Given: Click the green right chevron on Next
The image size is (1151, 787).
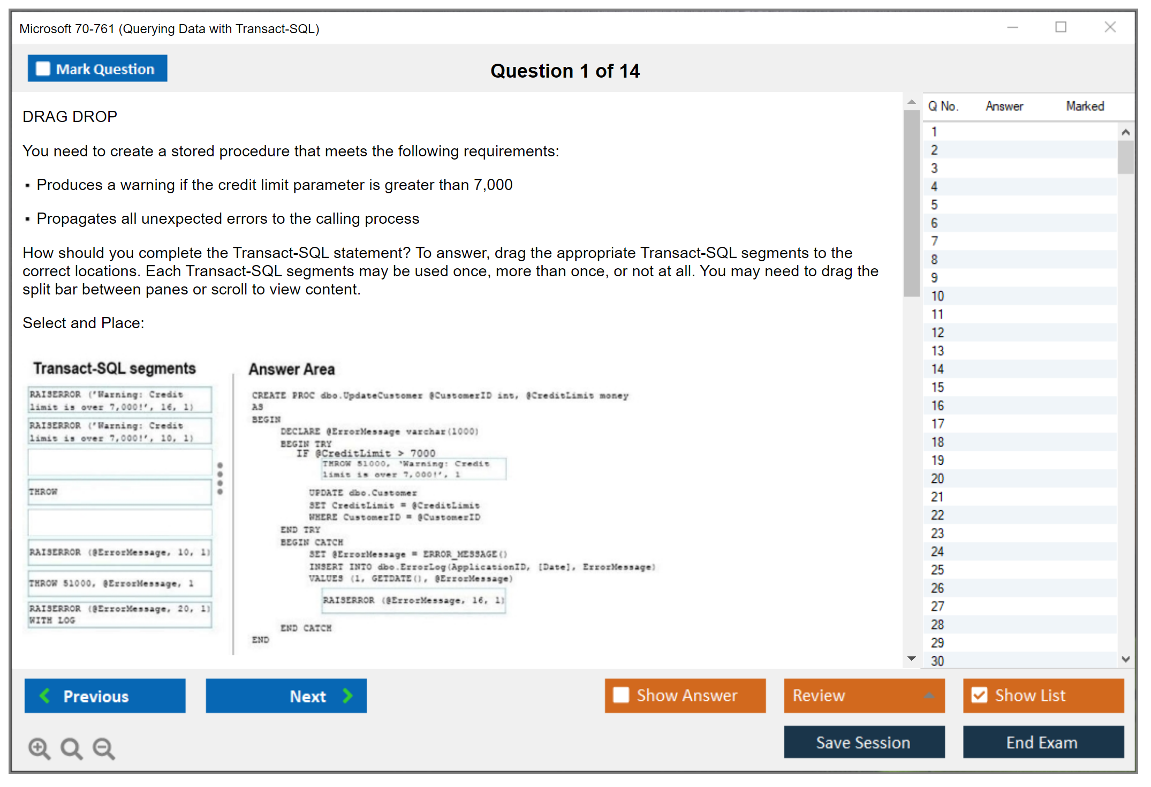Looking at the screenshot, I should pos(348,695).
